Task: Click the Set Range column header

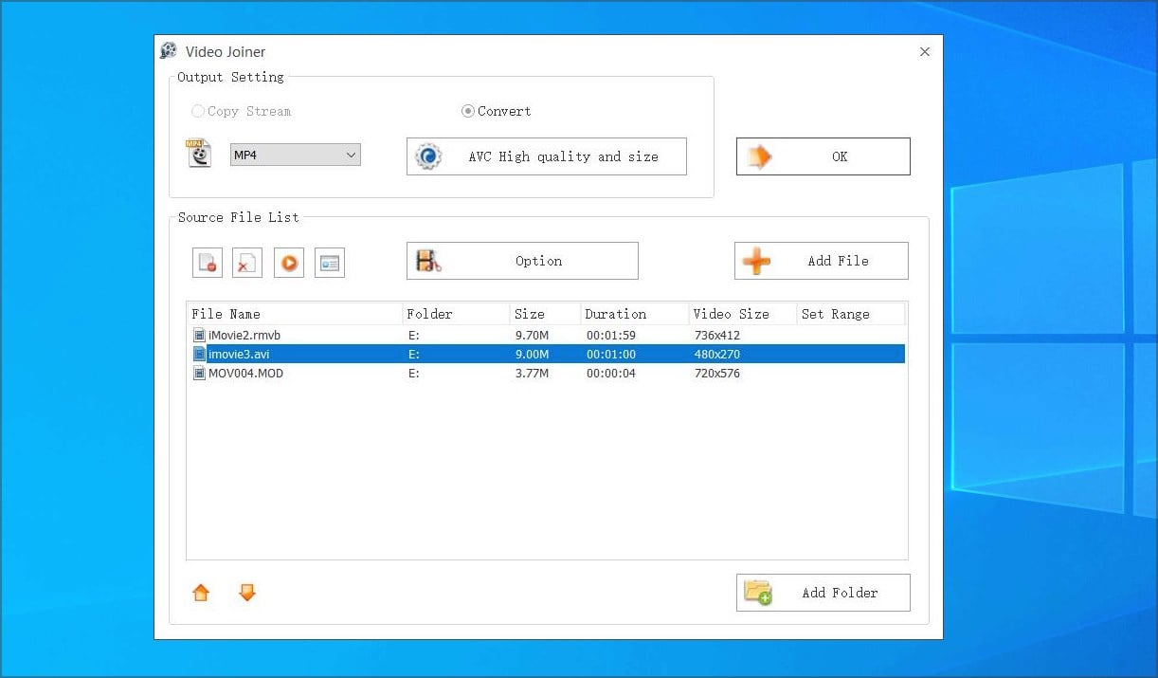Action: (x=850, y=314)
